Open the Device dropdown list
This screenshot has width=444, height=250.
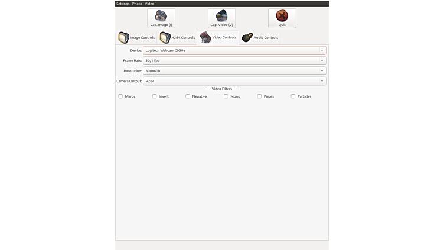tap(234, 50)
